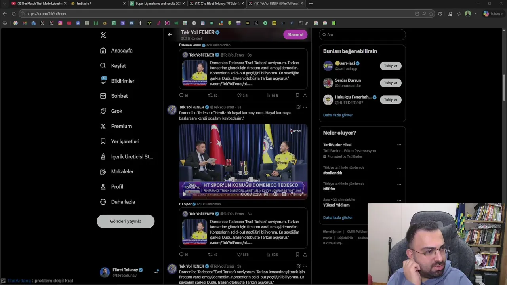
Task: Click Gönderi yayınla button
Action: pos(126,221)
